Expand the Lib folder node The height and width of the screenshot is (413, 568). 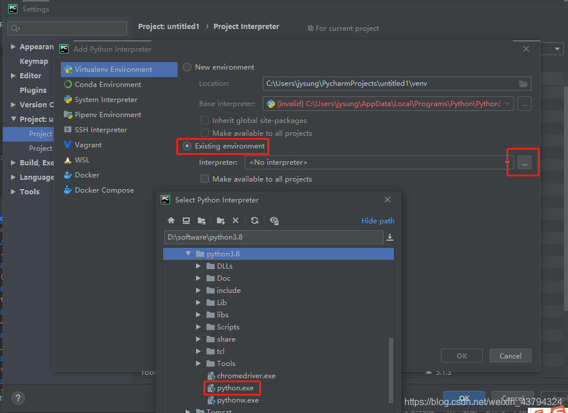(198, 303)
